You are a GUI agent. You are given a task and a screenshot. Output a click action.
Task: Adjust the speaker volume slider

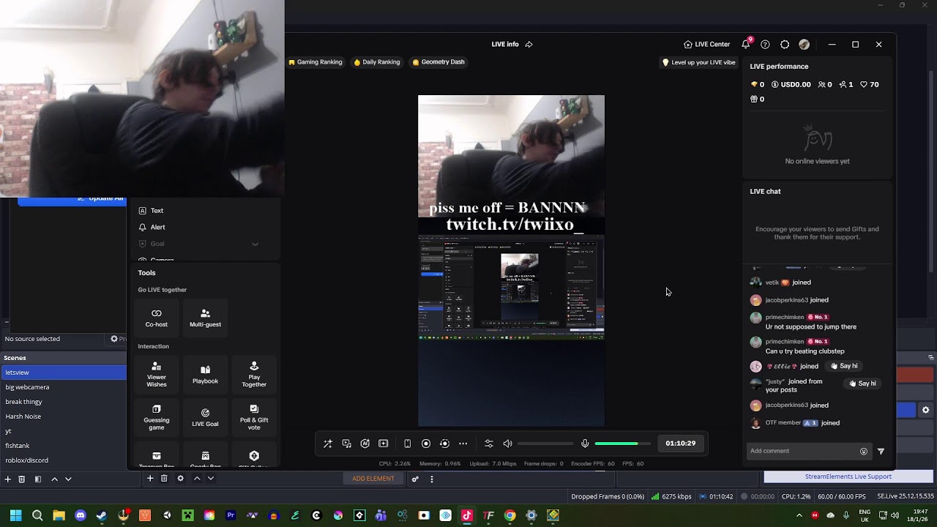click(545, 444)
